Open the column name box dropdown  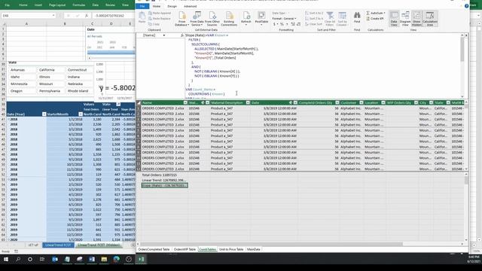pos(164,35)
